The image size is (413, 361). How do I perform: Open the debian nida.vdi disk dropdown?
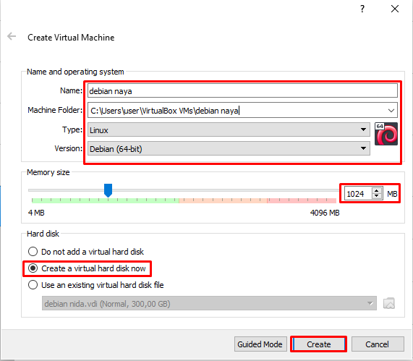click(209, 303)
